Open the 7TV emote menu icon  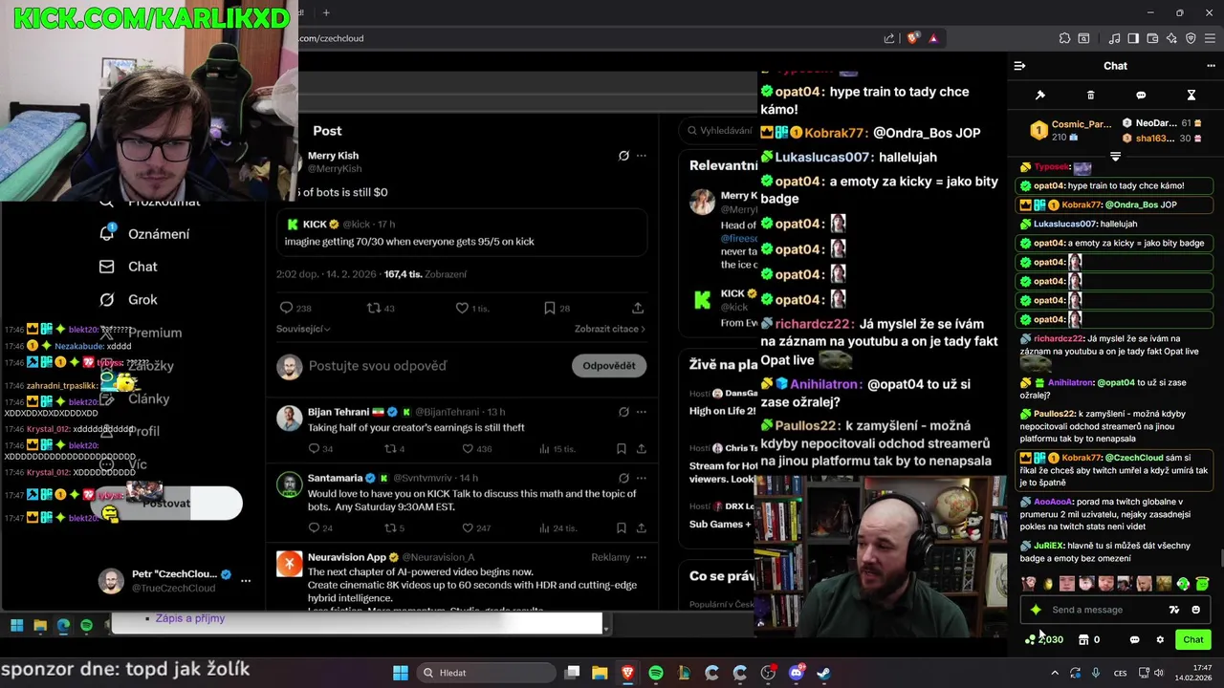tap(1174, 610)
